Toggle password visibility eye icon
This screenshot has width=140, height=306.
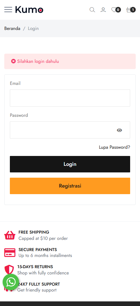[x=119, y=130]
